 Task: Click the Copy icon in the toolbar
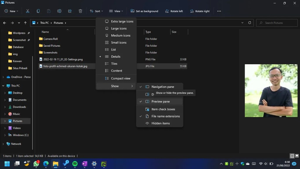(38, 11)
